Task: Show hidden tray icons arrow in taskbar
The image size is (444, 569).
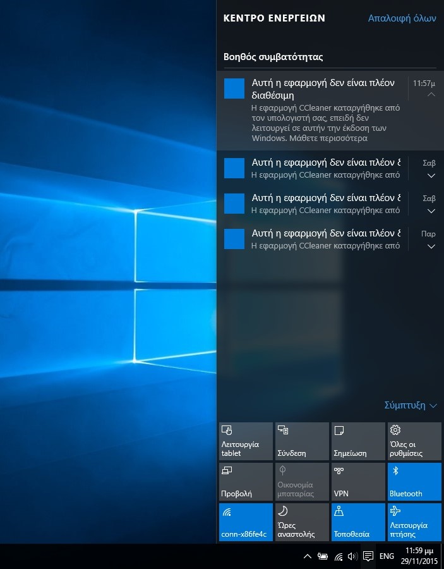Action: coord(308,556)
